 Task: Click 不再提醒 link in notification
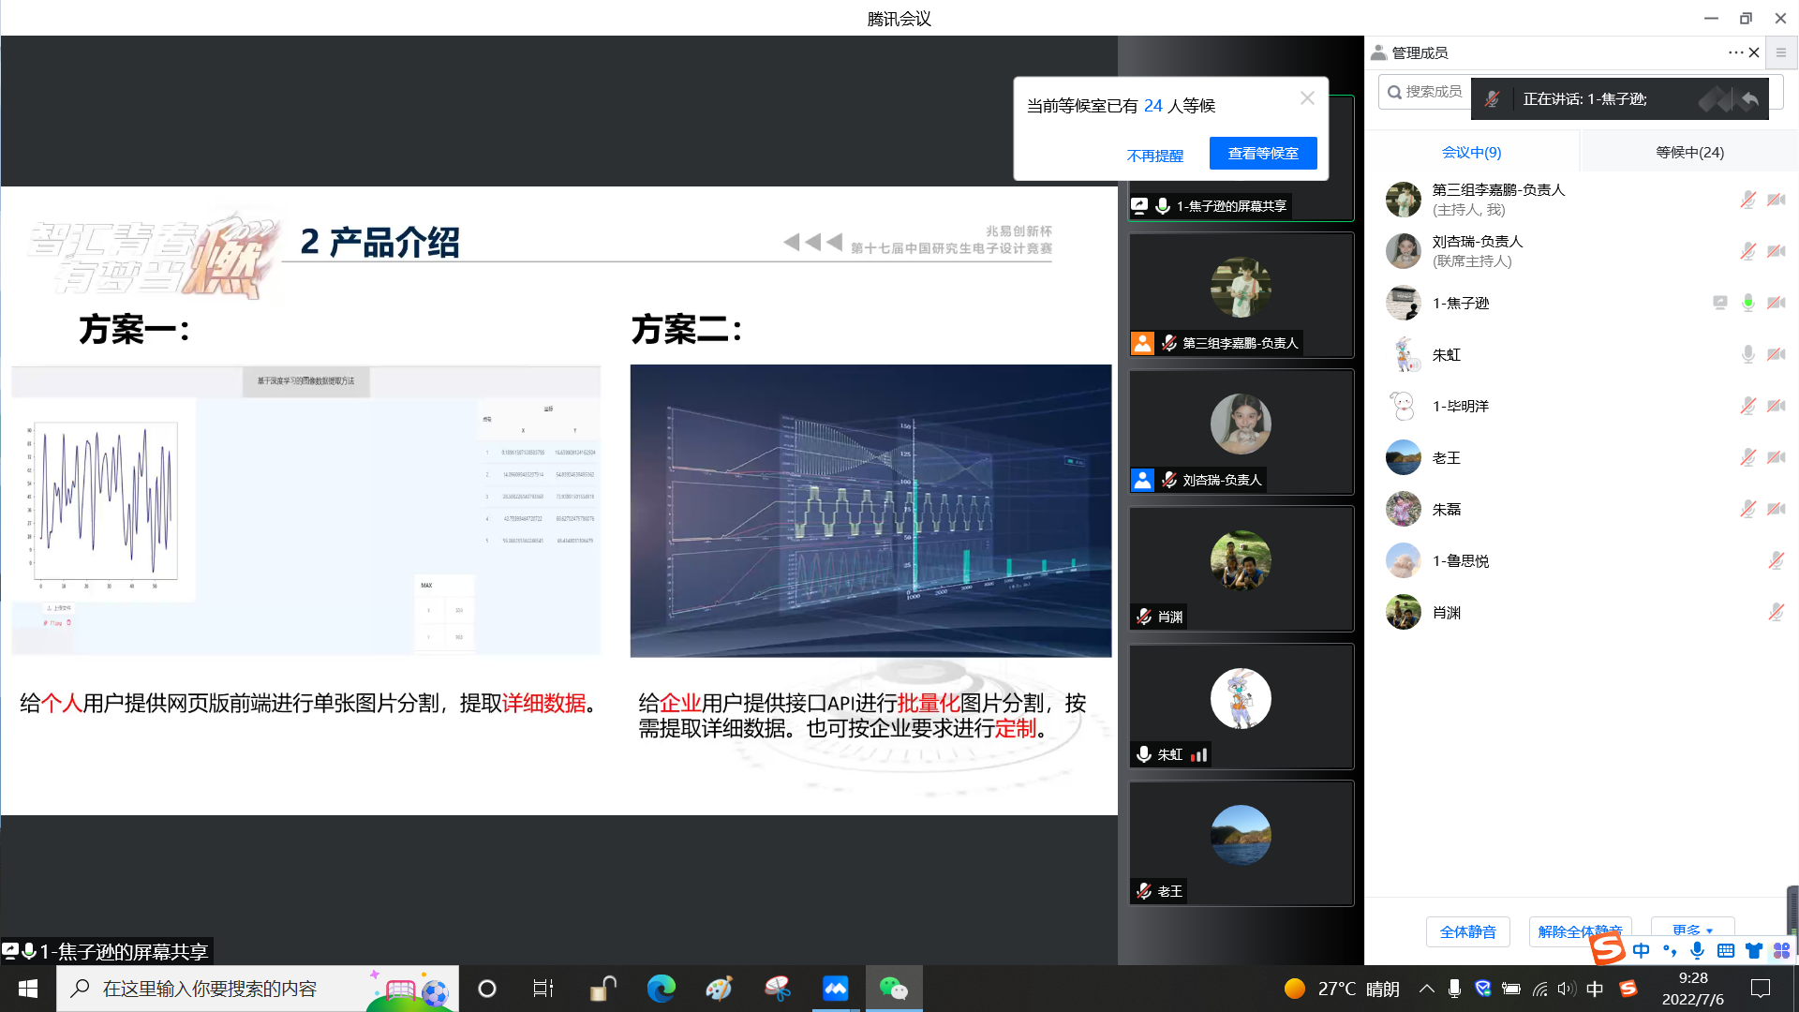click(x=1154, y=156)
